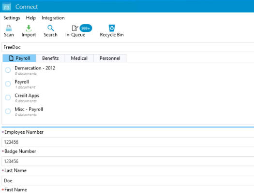Select the Demarcation - 2012 radio button
254x193 pixels.
8,70
